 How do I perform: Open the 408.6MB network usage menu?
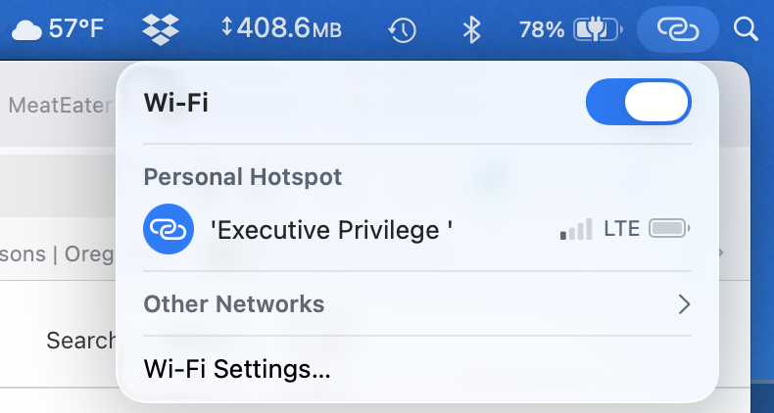tap(282, 29)
